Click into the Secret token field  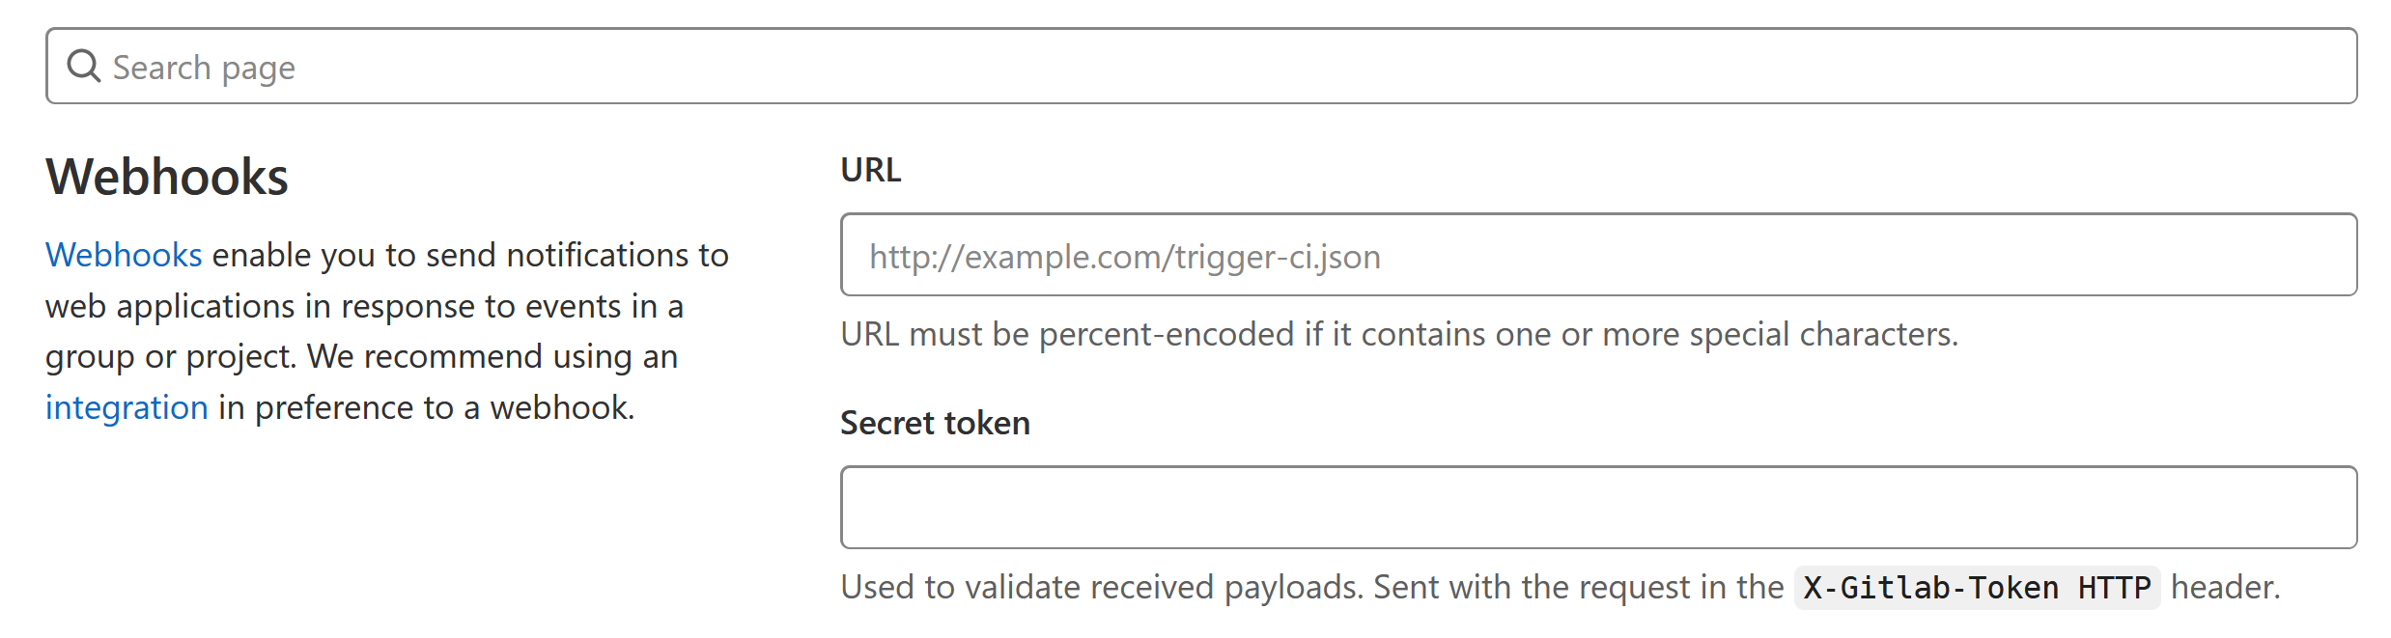point(1598,508)
